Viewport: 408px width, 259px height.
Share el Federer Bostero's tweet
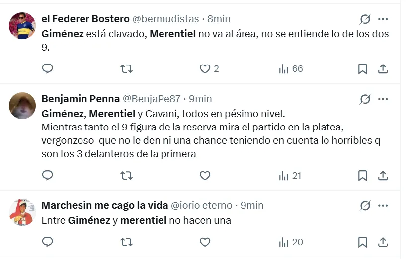[x=383, y=69]
